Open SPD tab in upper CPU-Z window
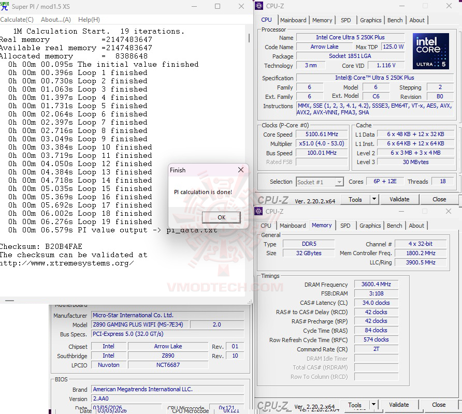 coord(345,20)
